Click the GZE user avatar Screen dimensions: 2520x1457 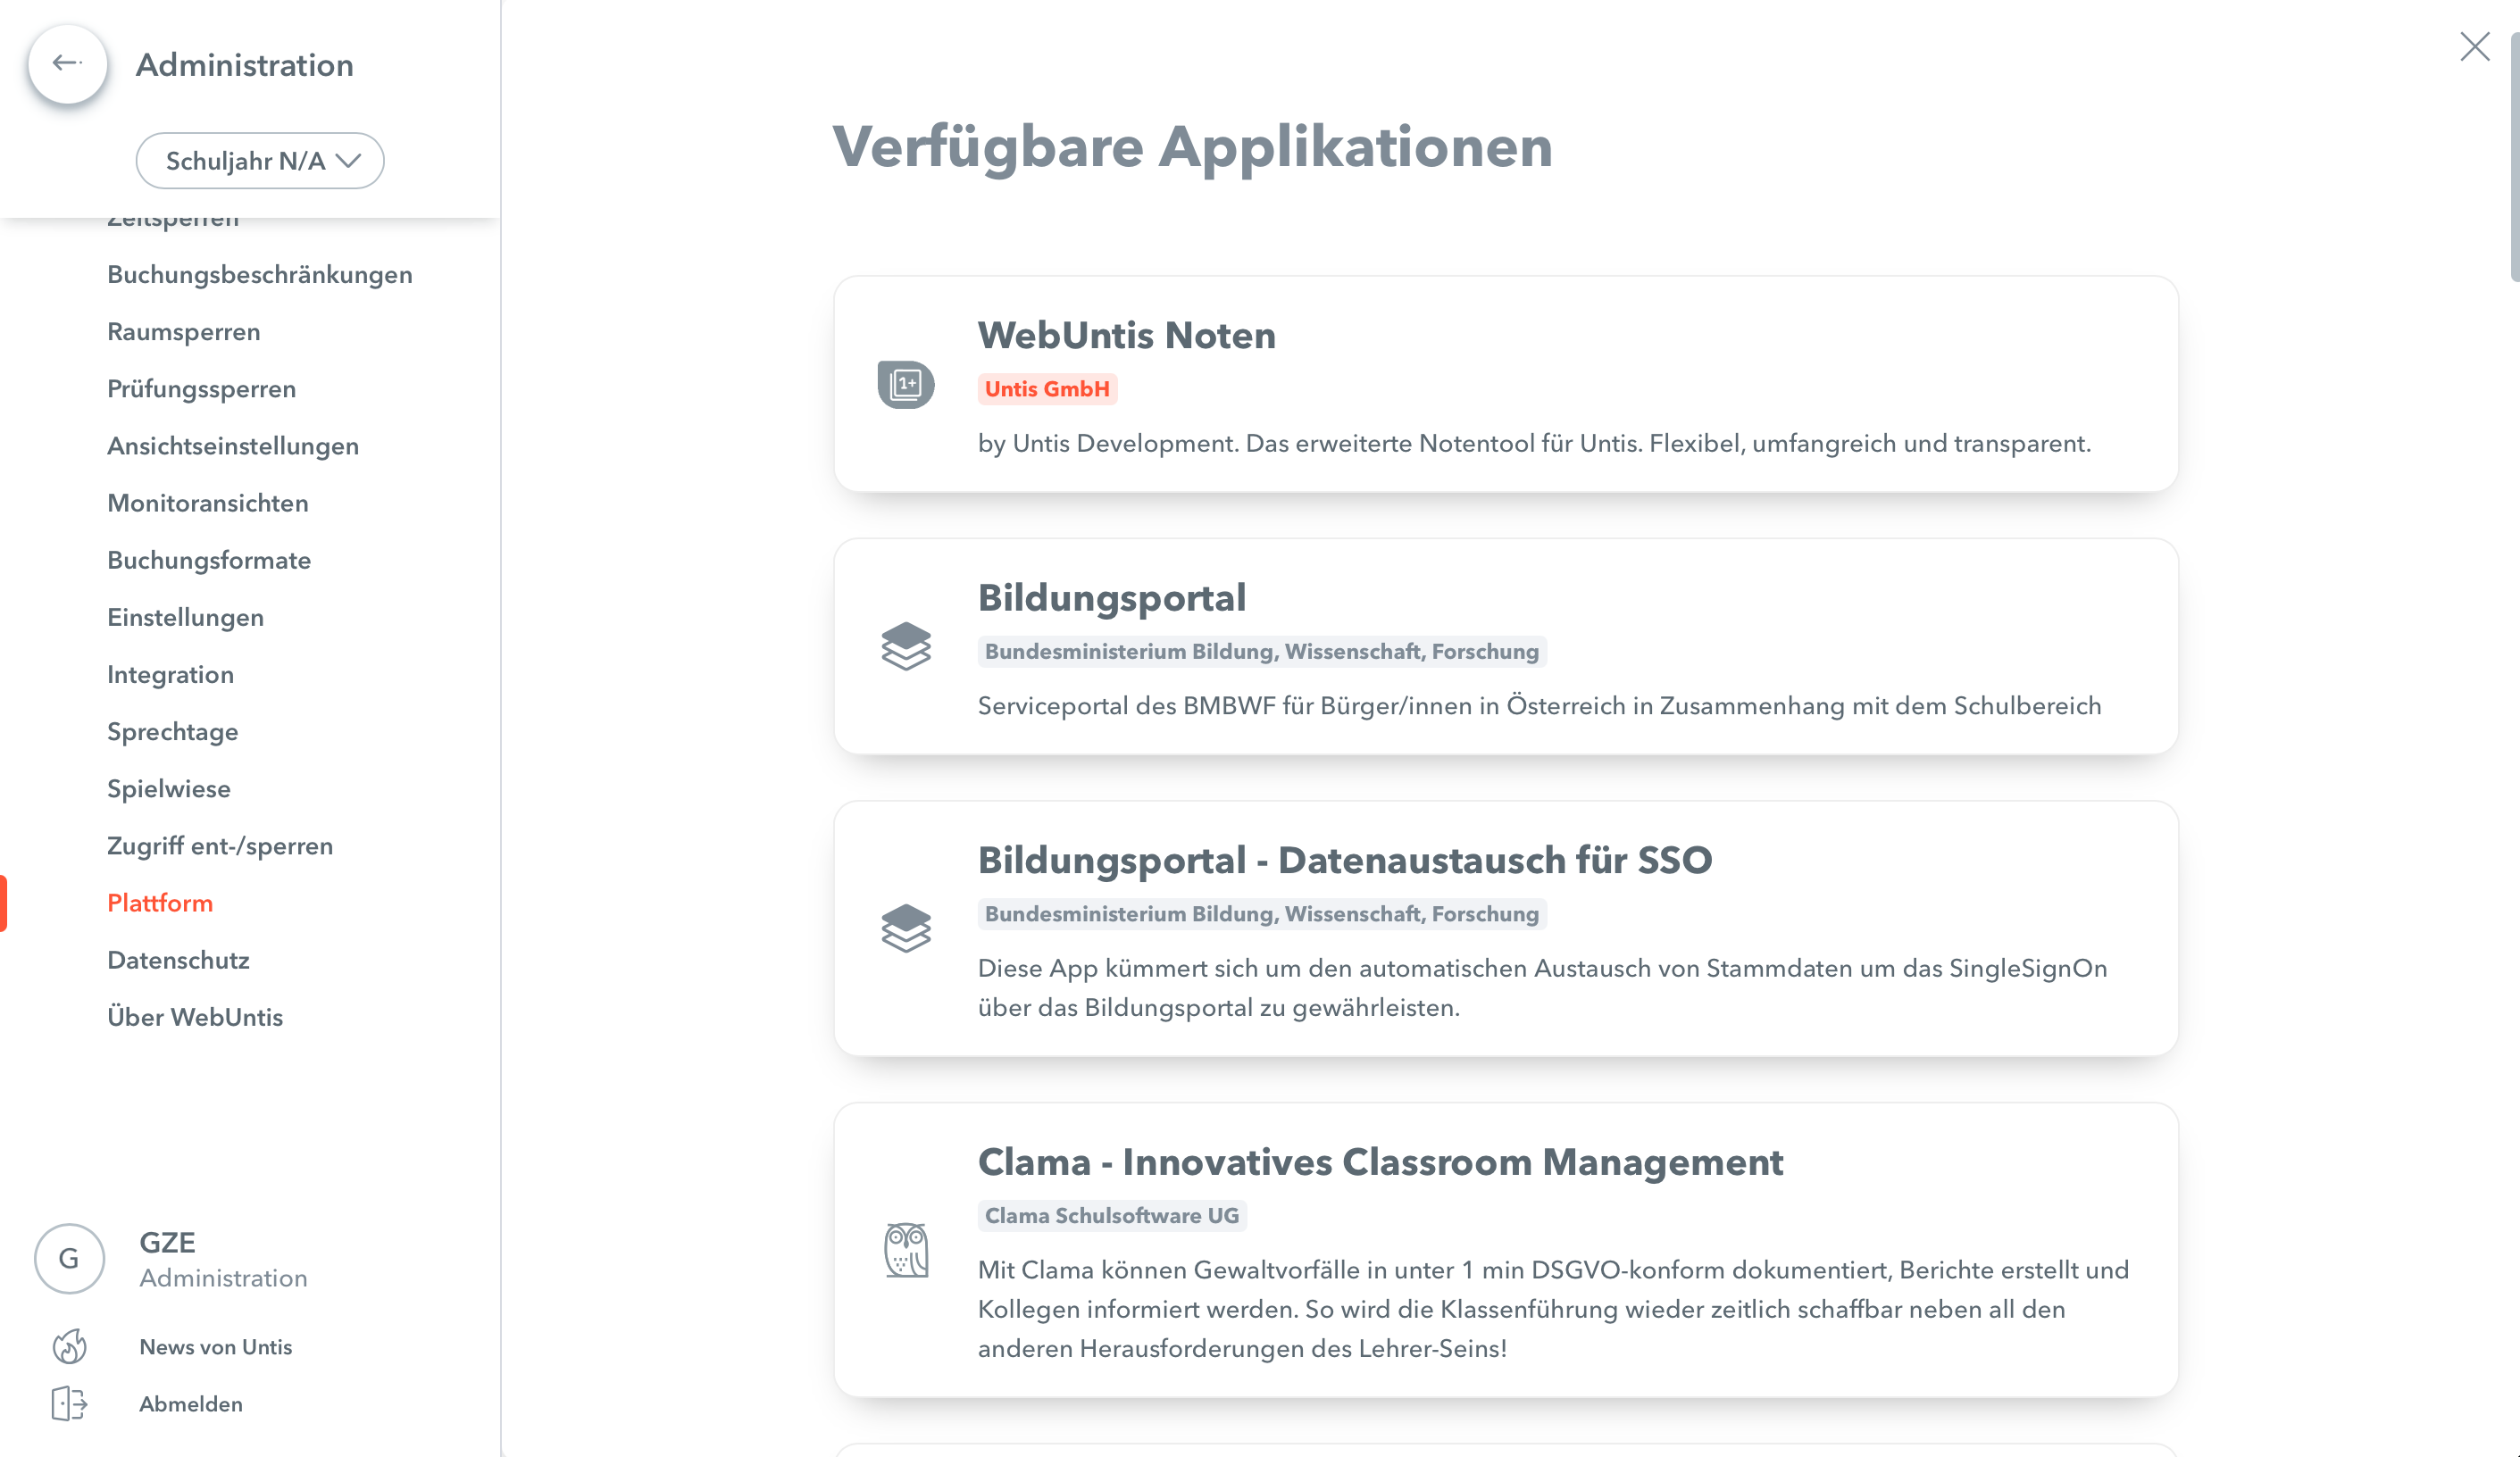[69, 1258]
